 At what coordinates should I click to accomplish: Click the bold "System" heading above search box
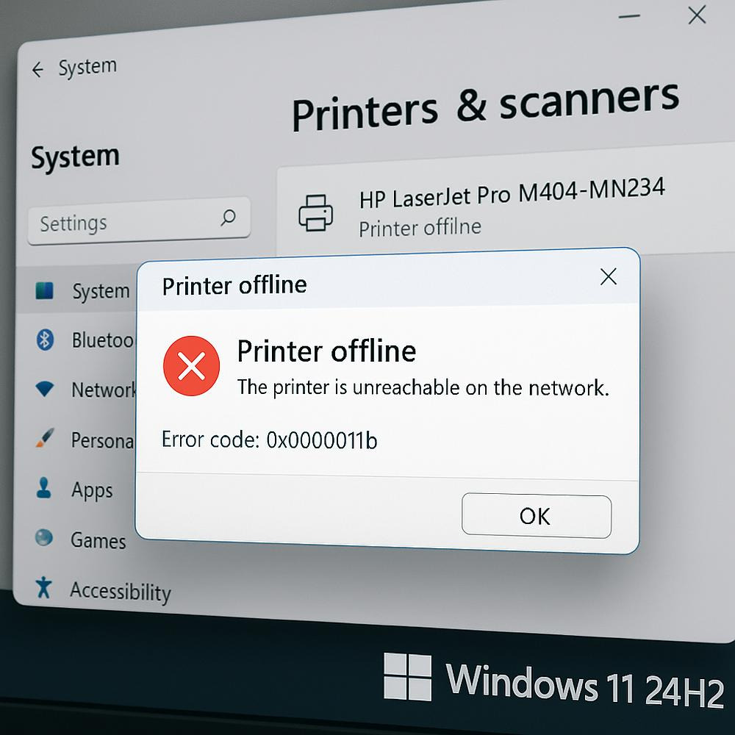click(75, 157)
